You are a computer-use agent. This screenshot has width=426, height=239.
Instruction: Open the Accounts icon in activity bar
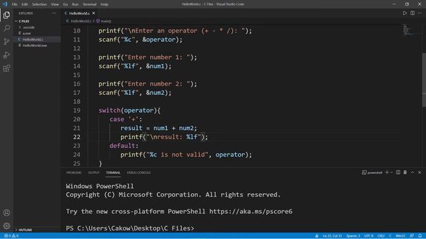[7, 212]
